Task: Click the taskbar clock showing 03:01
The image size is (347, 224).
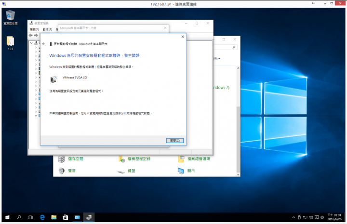Action: tap(334, 217)
